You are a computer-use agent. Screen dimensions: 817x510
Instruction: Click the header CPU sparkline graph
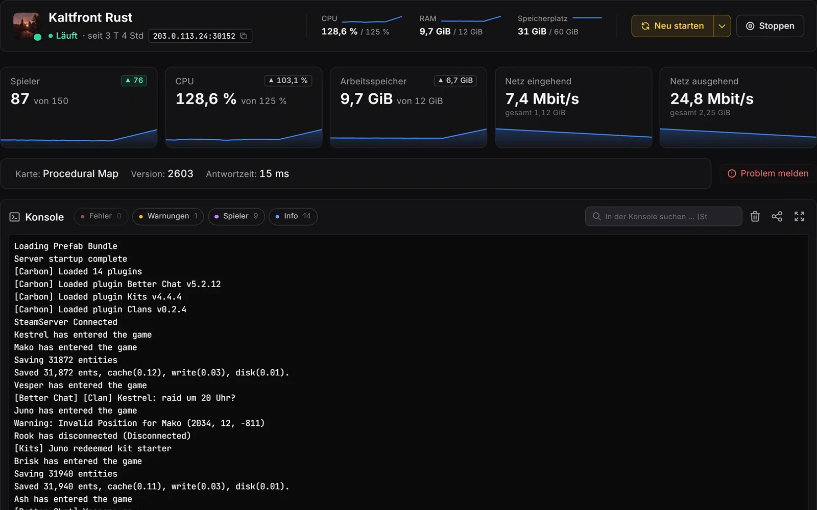pos(372,19)
